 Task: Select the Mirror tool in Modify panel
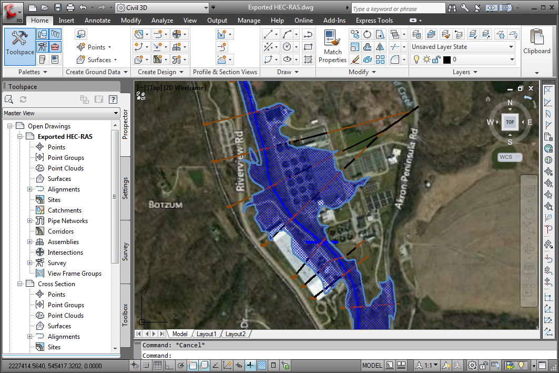[380, 47]
